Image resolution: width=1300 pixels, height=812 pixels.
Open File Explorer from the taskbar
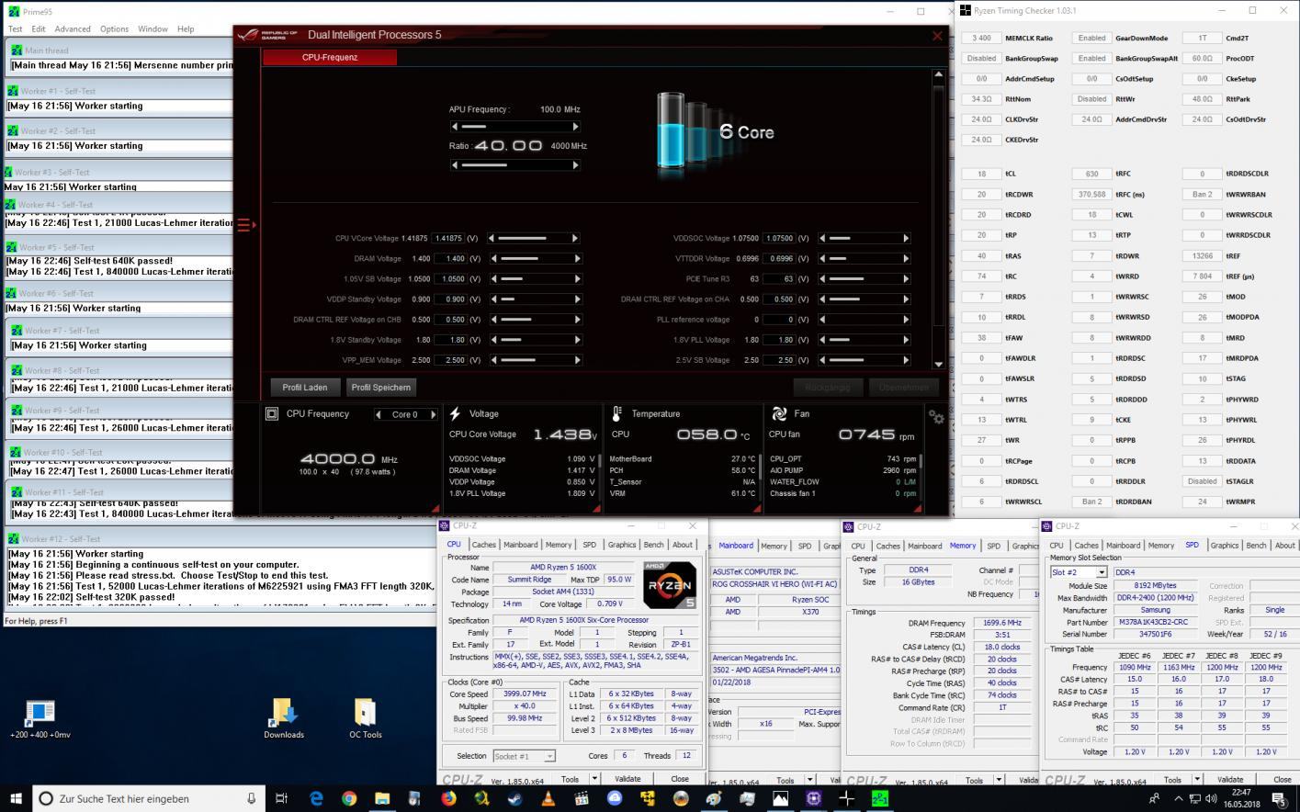[x=382, y=798]
